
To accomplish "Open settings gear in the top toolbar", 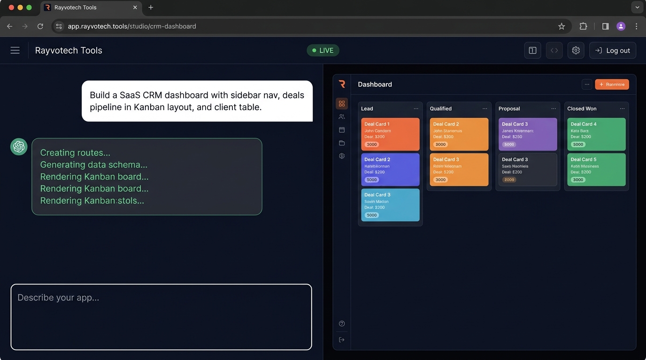I will (576, 51).
